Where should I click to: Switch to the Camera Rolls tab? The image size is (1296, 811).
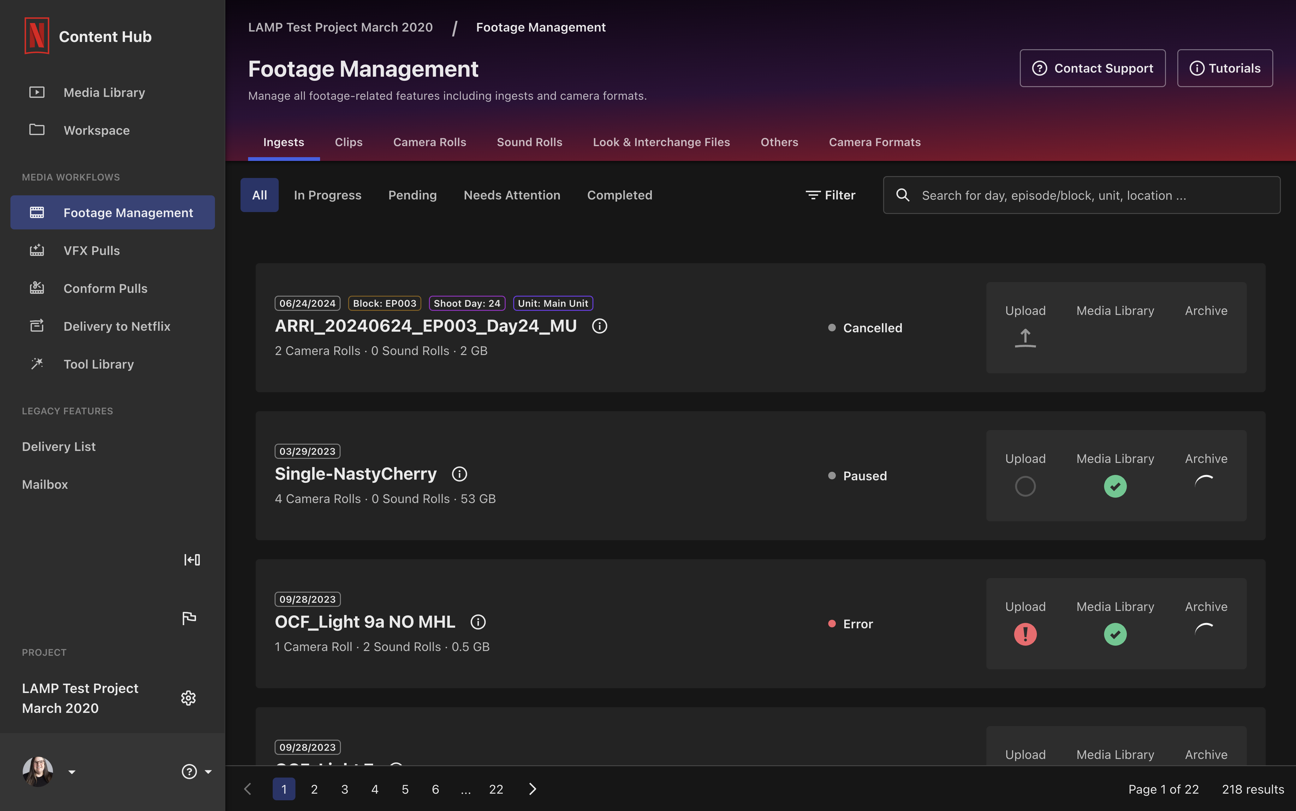coord(429,142)
